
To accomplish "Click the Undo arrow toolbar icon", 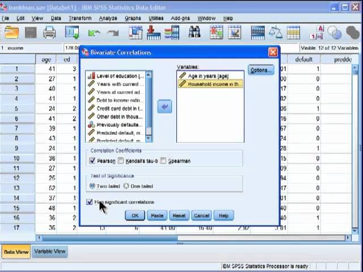I will [94, 33].
